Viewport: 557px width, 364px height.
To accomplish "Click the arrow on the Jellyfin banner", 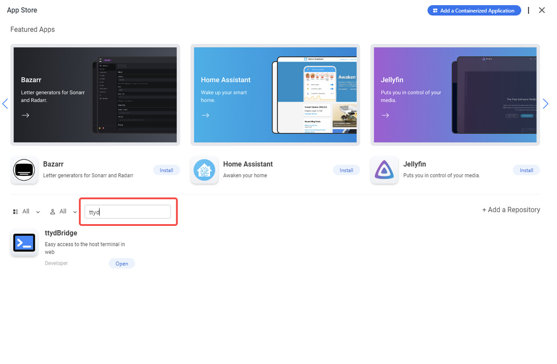I will [385, 115].
